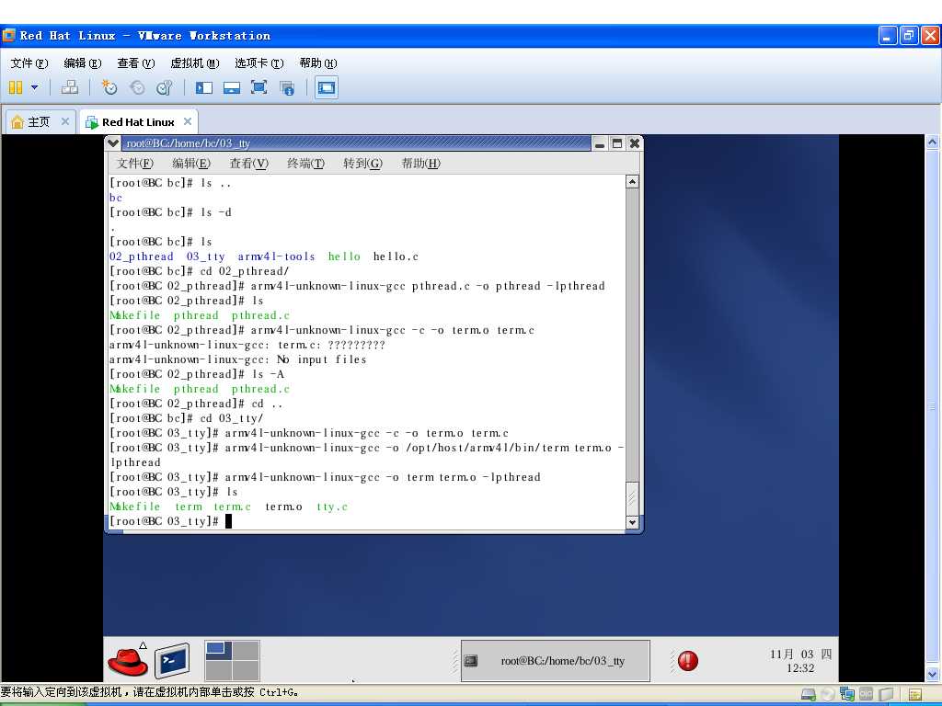Click CD/DVD drive status bar icon

pos(827,695)
